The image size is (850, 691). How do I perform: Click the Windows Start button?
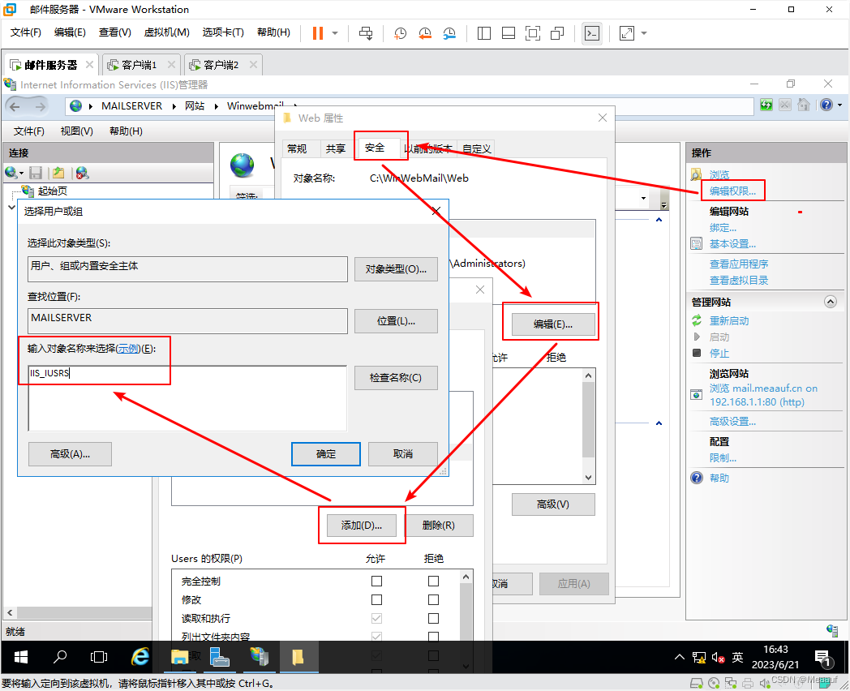pos(20,658)
